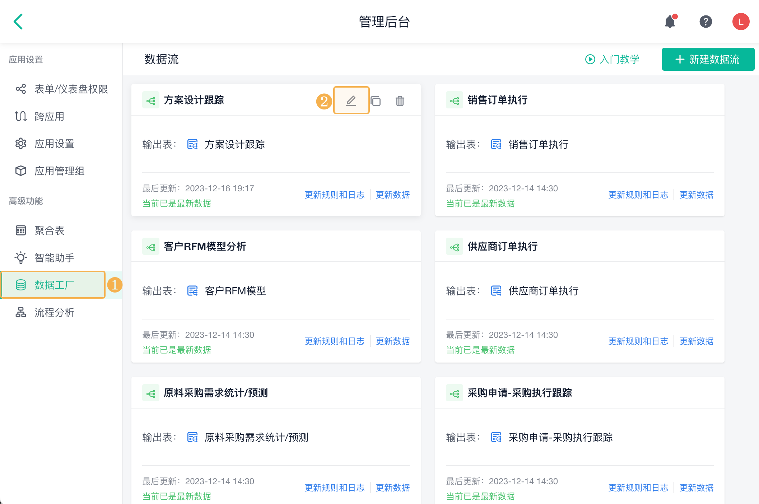This screenshot has width=759, height=504.
Task: Click 更新数据 for 采购申请-采购执行跟踪
Action: point(697,488)
